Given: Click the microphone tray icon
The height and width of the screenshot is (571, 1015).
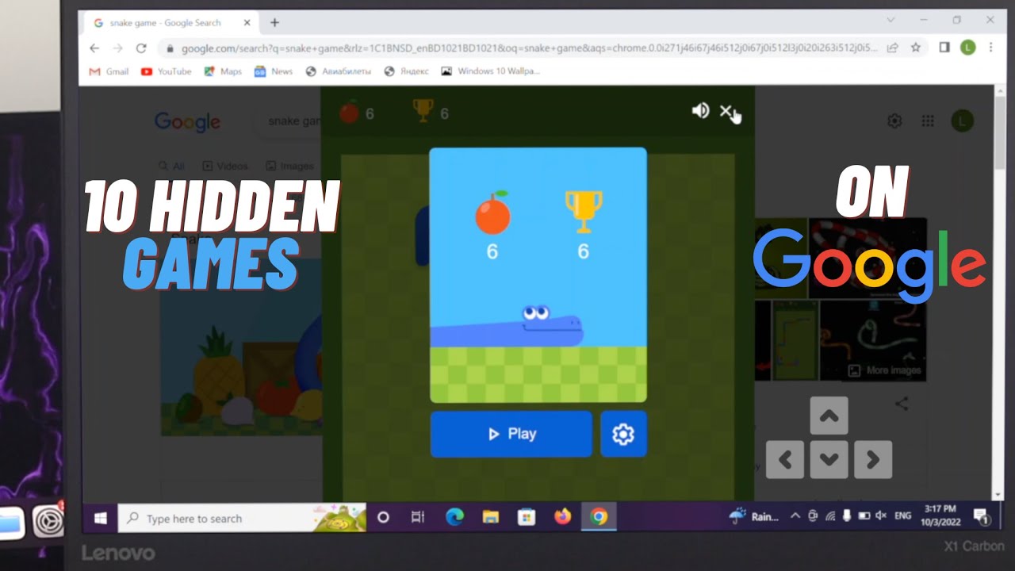Looking at the screenshot, I should [x=847, y=516].
